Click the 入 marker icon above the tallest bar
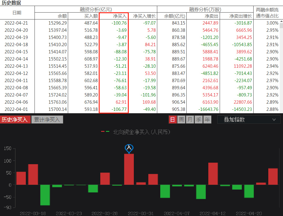 (129, 148)
